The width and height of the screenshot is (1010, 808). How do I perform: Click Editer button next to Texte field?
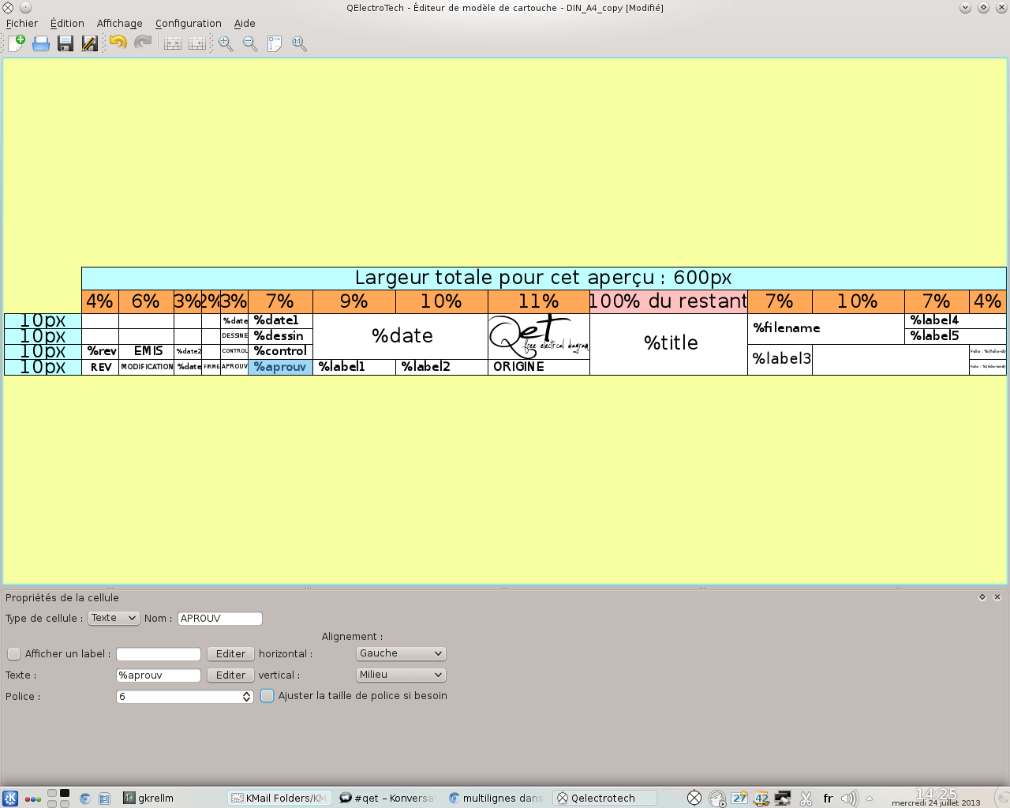point(230,675)
